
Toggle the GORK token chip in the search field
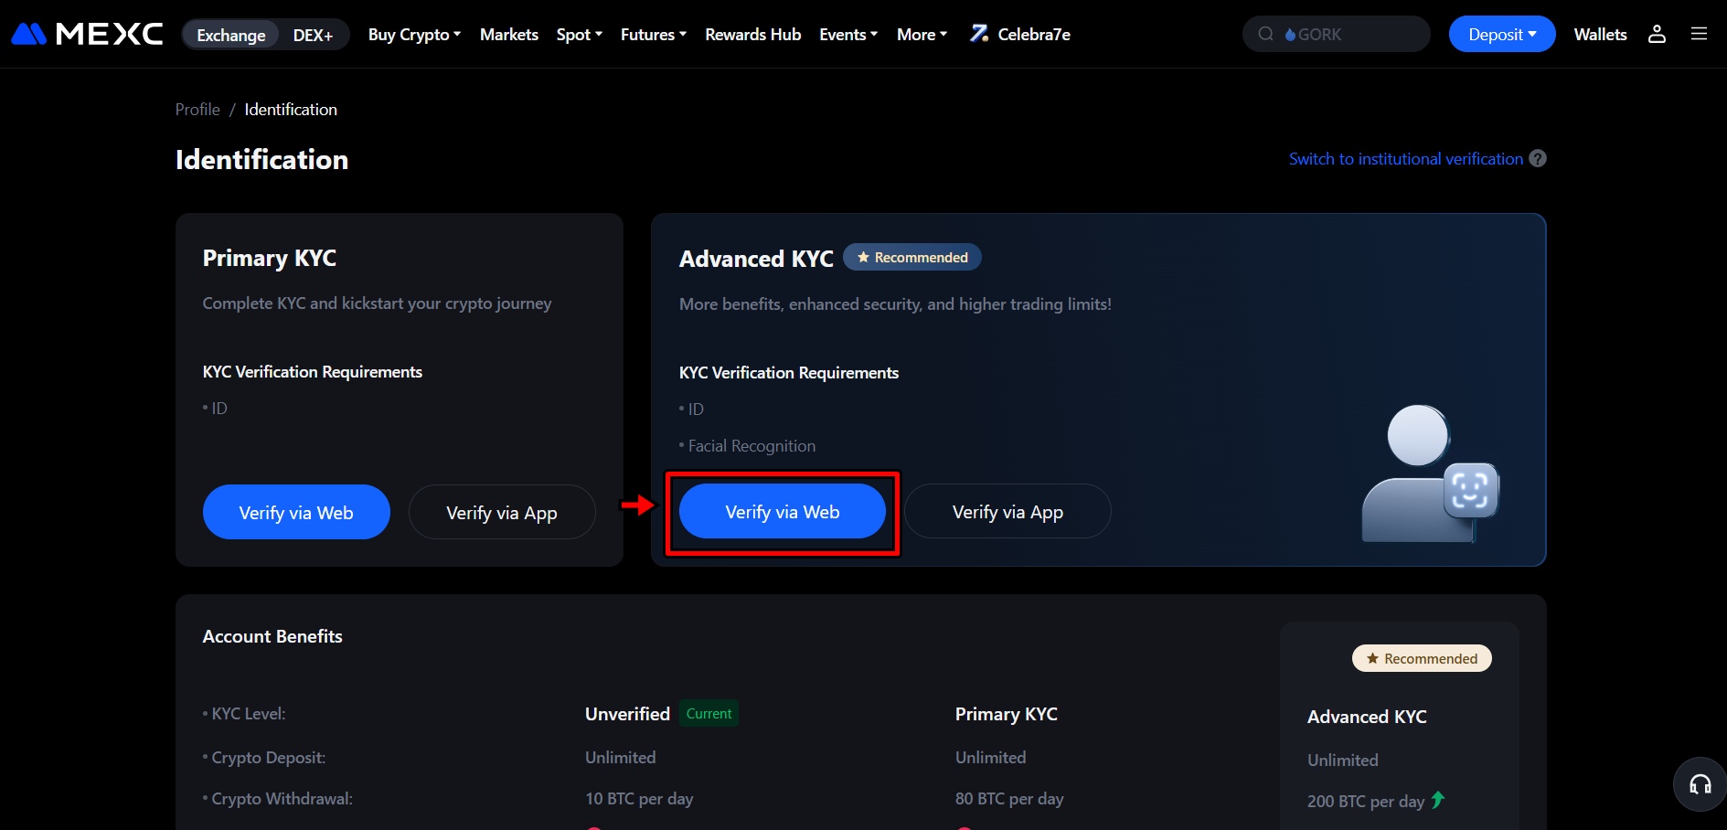pyautogui.click(x=1314, y=34)
